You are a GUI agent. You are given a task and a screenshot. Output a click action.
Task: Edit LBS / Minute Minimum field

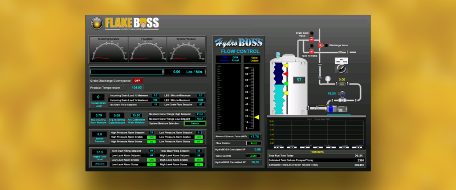[200, 96]
